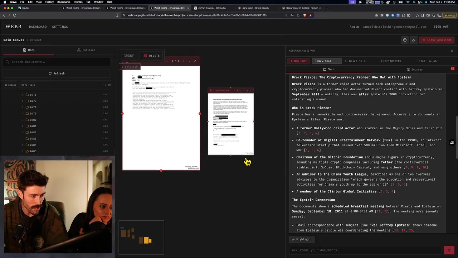Click the browser Update button
Viewport: 458px width, 258px height.
click(449, 15)
